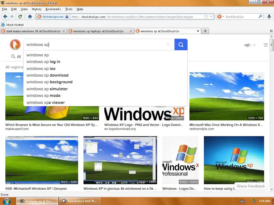
Task: Choose the first plain 'windows xp' suggestion
Action: point(105,55)
